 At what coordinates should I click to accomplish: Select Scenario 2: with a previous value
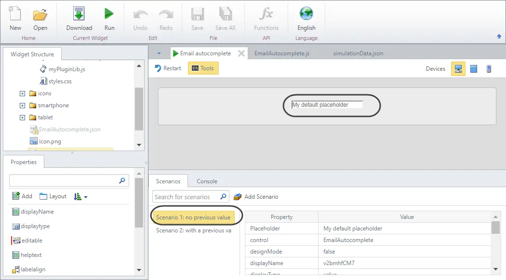pyautogui.click(x=194, y=230)
